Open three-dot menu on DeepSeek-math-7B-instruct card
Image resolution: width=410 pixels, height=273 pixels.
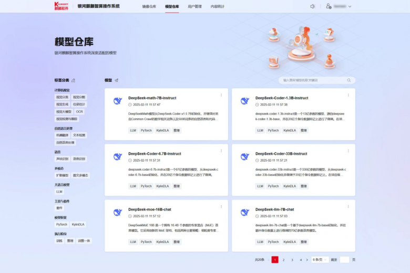coord(221,96)
